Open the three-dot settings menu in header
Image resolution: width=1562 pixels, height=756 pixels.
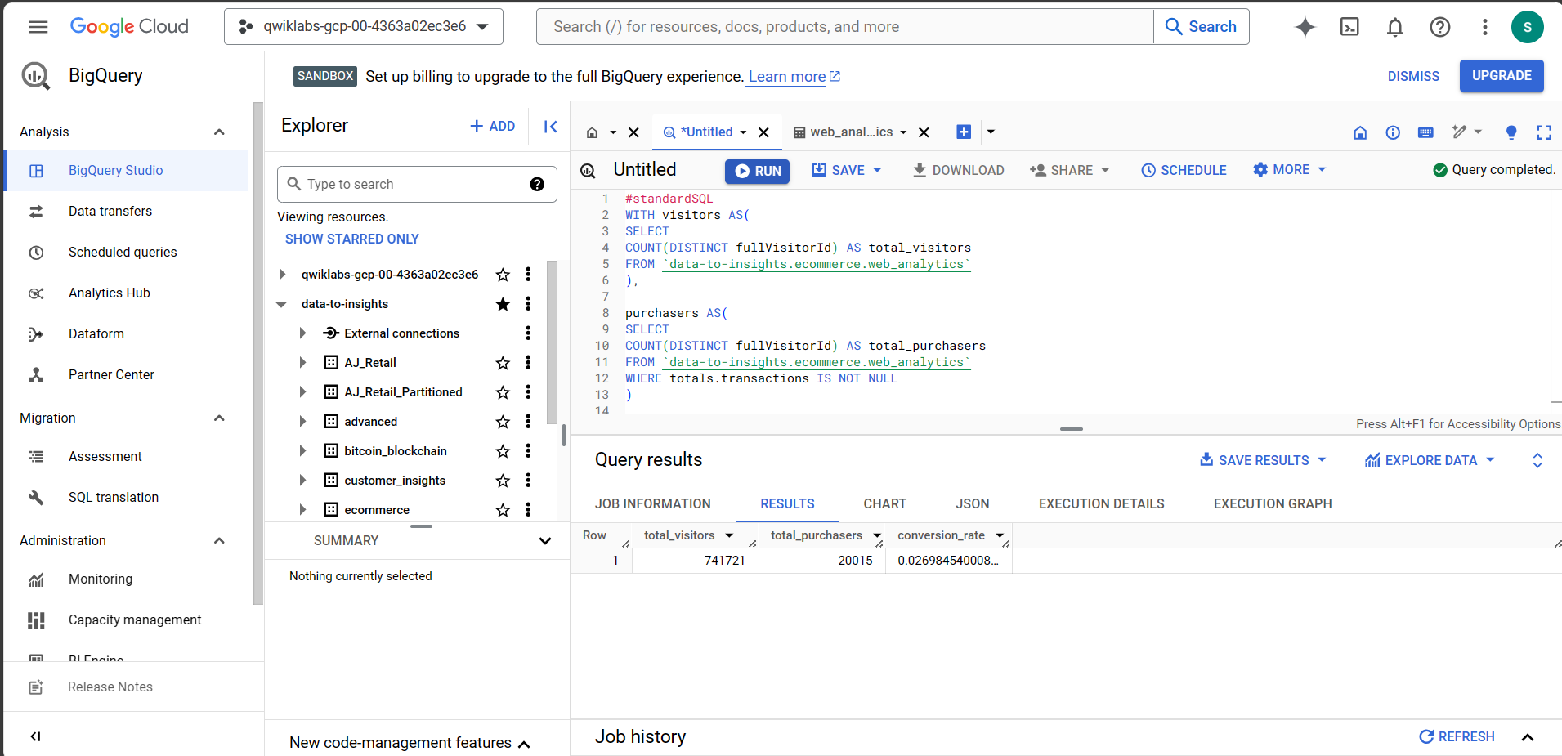pos(1485,27)
